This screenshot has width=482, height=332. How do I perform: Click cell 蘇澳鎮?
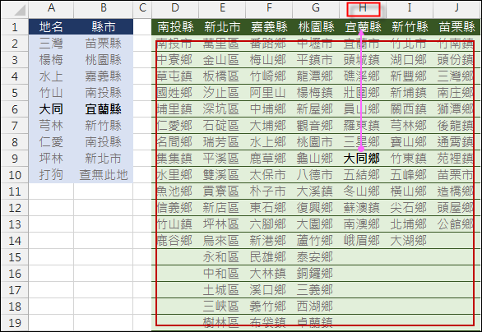(x=363, y=208)
